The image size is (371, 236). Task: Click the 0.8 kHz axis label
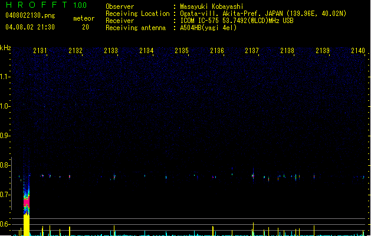click(x=5, y=165)
